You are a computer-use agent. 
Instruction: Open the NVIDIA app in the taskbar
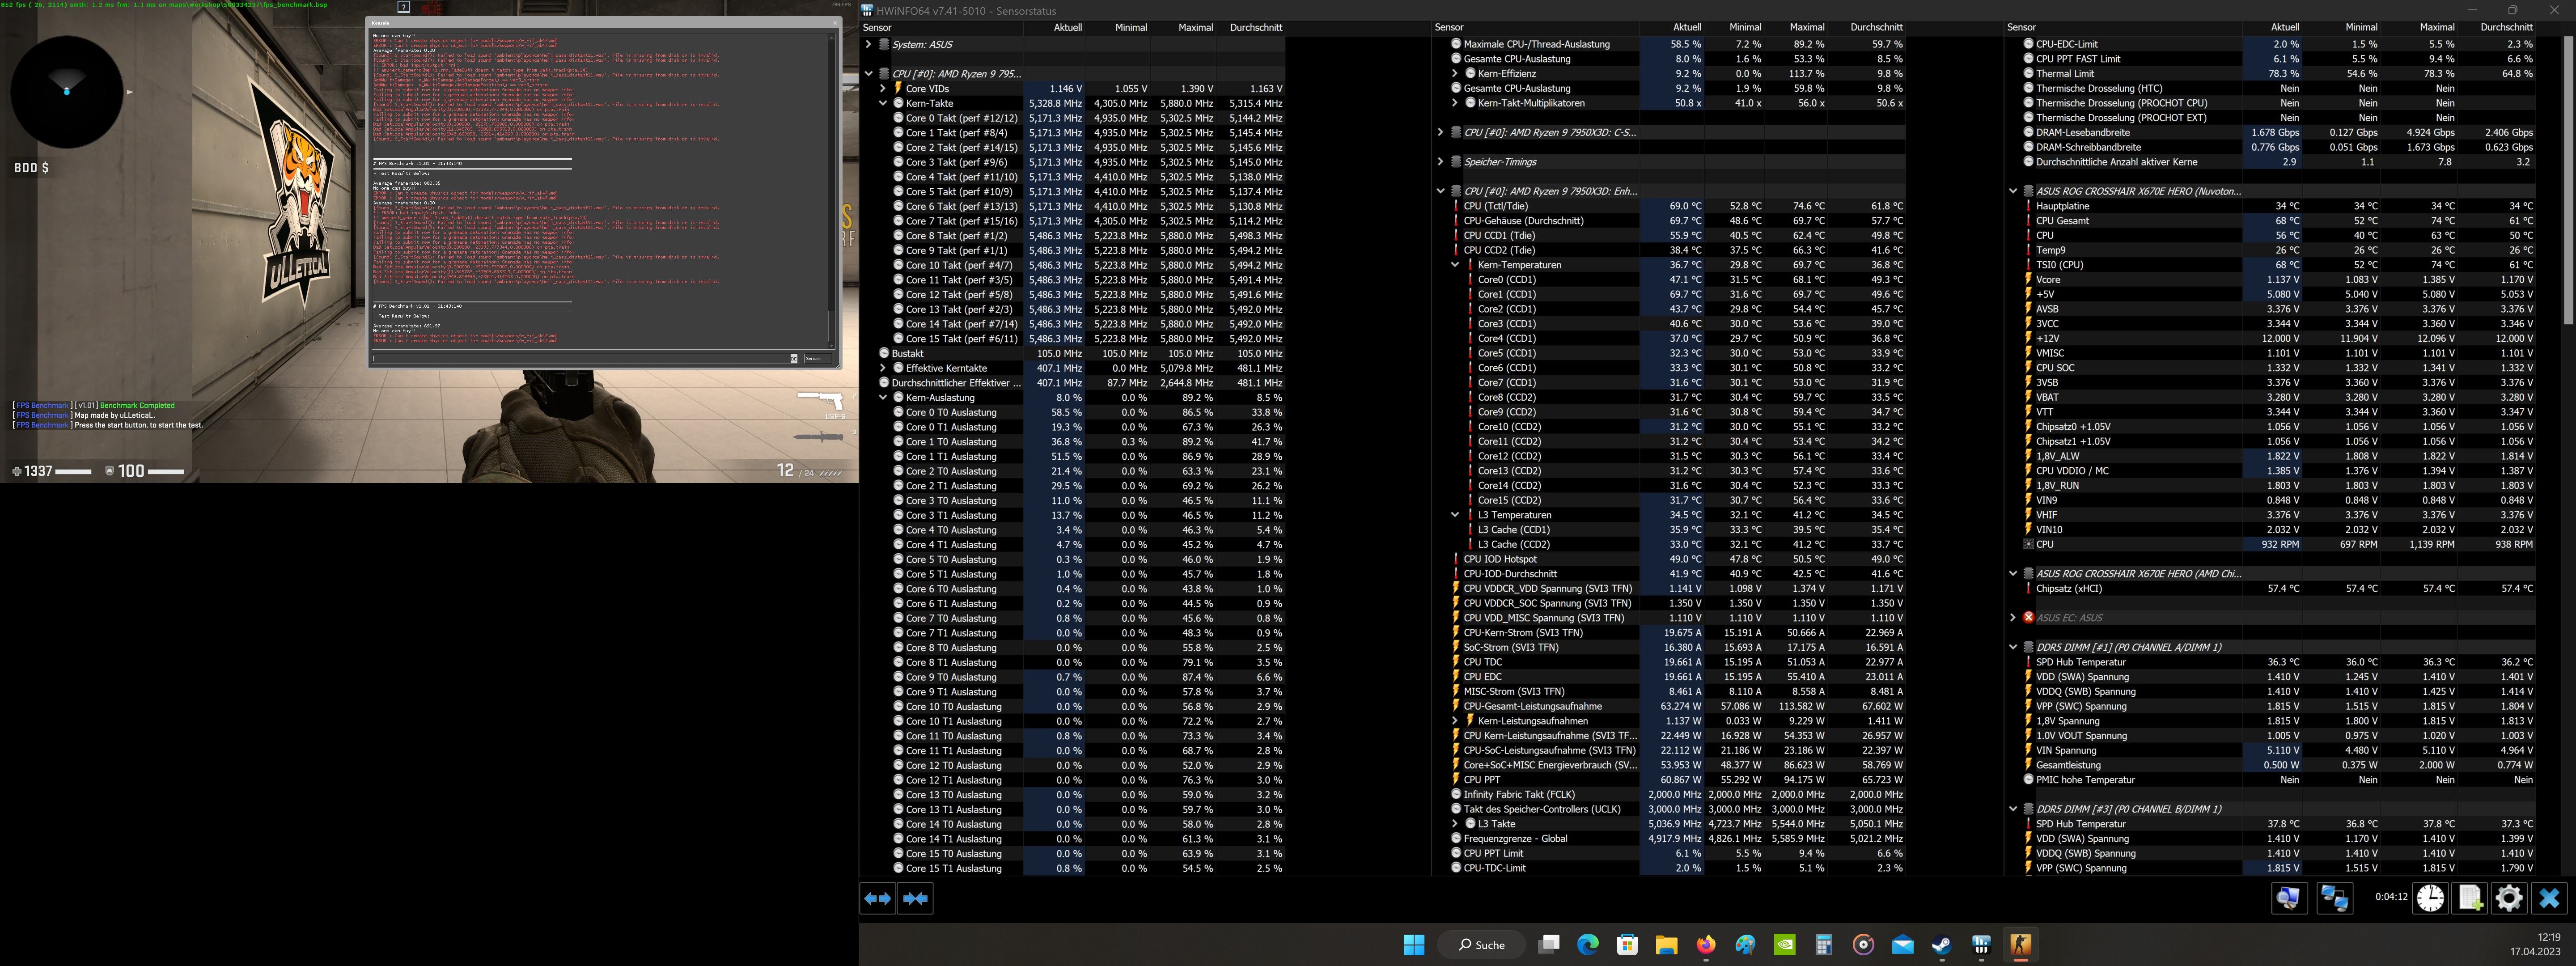click(x=1784, y=944)
